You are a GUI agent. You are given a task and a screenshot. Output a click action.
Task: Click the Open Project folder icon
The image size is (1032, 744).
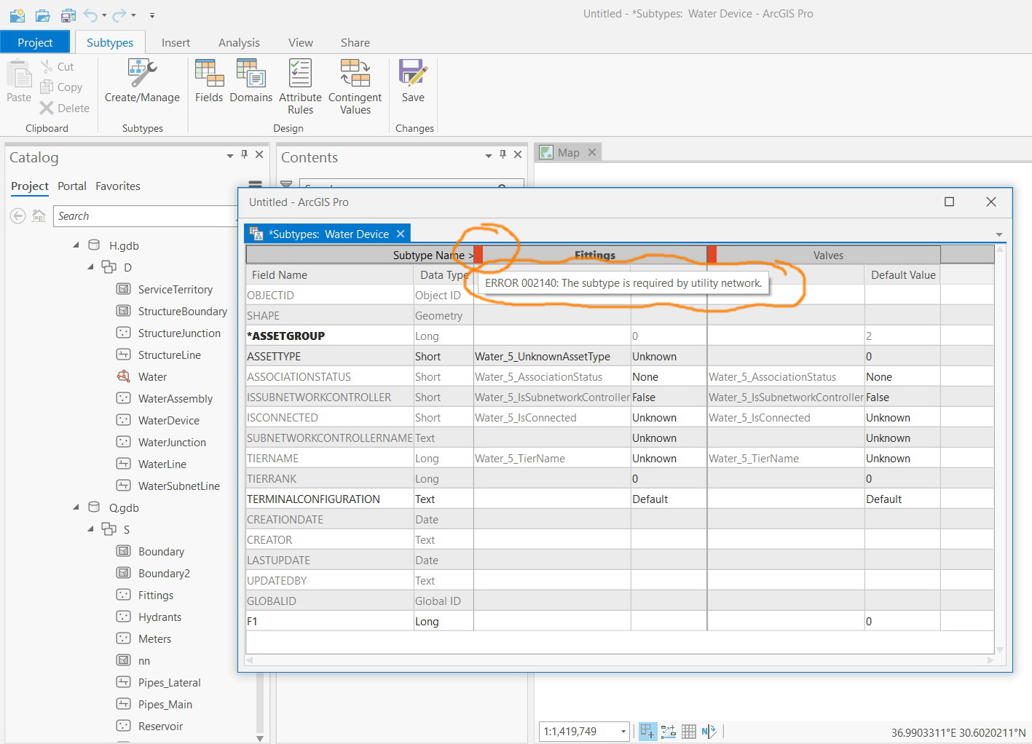(43, 15)
